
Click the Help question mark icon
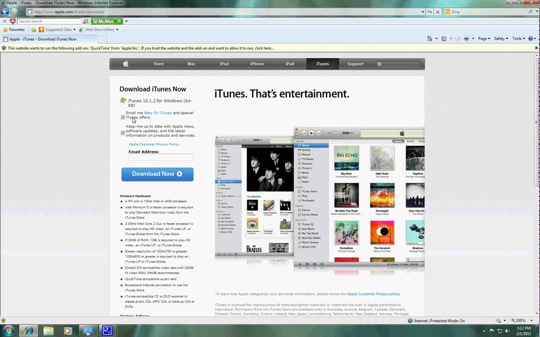[x=531, y=38]
